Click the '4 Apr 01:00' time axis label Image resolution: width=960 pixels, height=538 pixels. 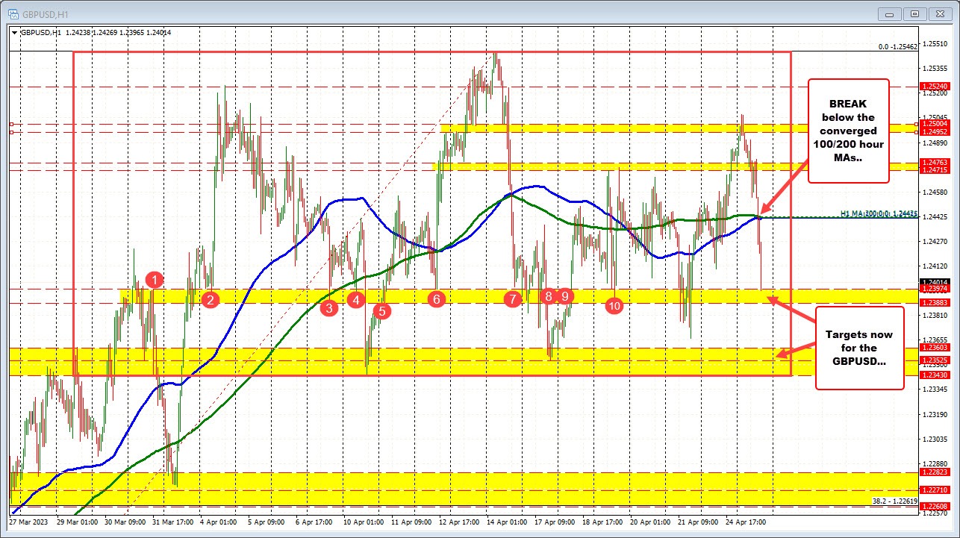pyautogui.click(x=218, y=522)
